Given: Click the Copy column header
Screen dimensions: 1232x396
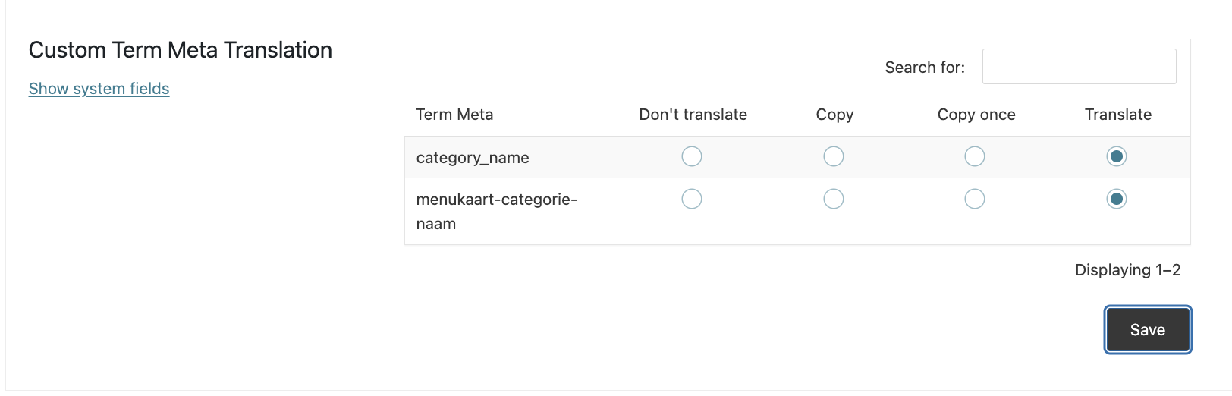Looking at the screenshot, I should (x=834, y=115).
